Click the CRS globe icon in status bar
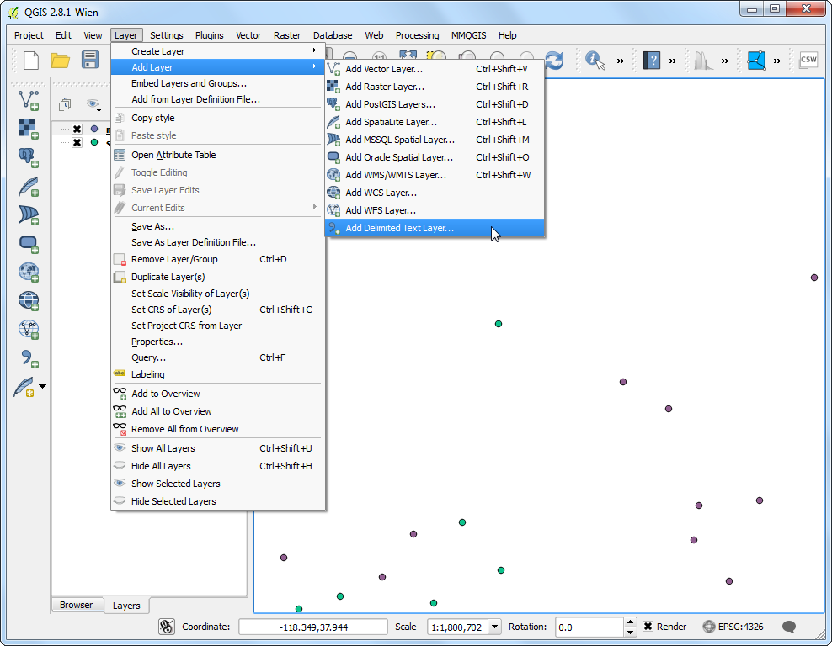This screenshot has width=832, height=646. 708,627
